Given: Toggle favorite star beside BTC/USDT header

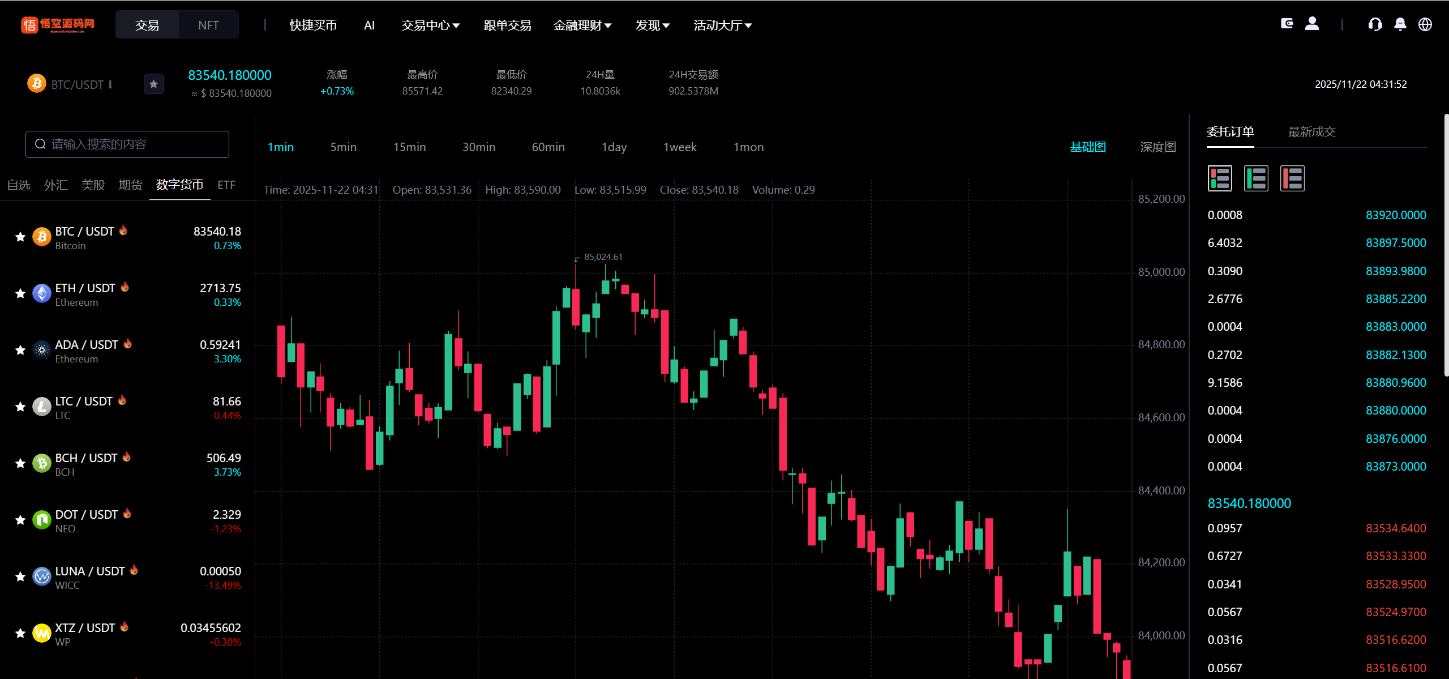Looking at the screenshot, I should [x=153, y=84].
